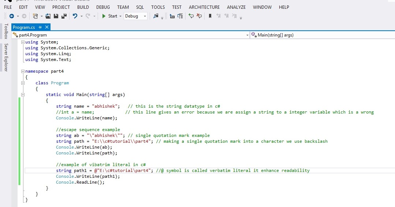Open the toolbar options arrow after Find in Files
The width and height of the screenshot is (395, 207).
coord(162,18)
